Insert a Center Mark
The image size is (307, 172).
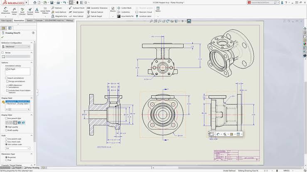[125, 8]
